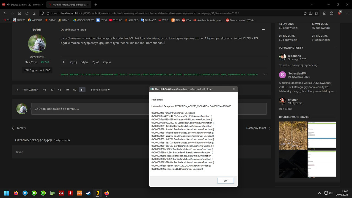Click Zapisz to save the post

tap(107, 62)
